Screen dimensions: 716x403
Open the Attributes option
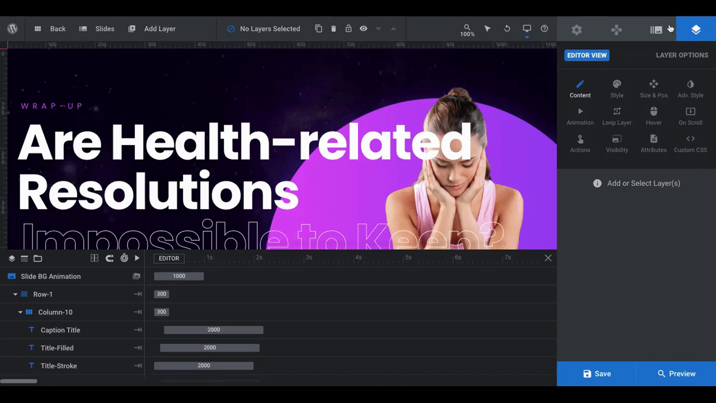[x=654, y=144]
